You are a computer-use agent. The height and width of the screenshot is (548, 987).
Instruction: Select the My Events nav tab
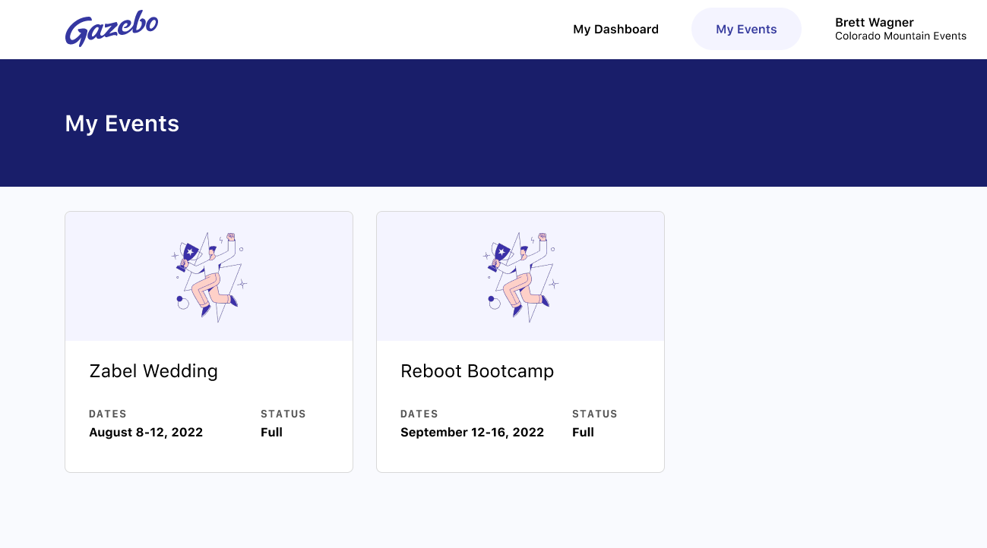(x=746, y=30)
